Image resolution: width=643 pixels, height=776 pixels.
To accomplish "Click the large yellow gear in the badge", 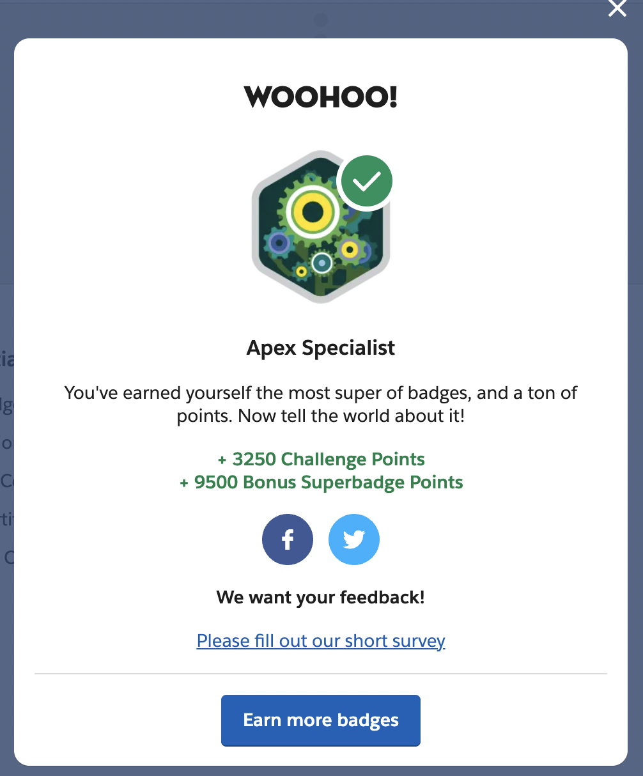I will pyautogui.click(x=312, y=212).
